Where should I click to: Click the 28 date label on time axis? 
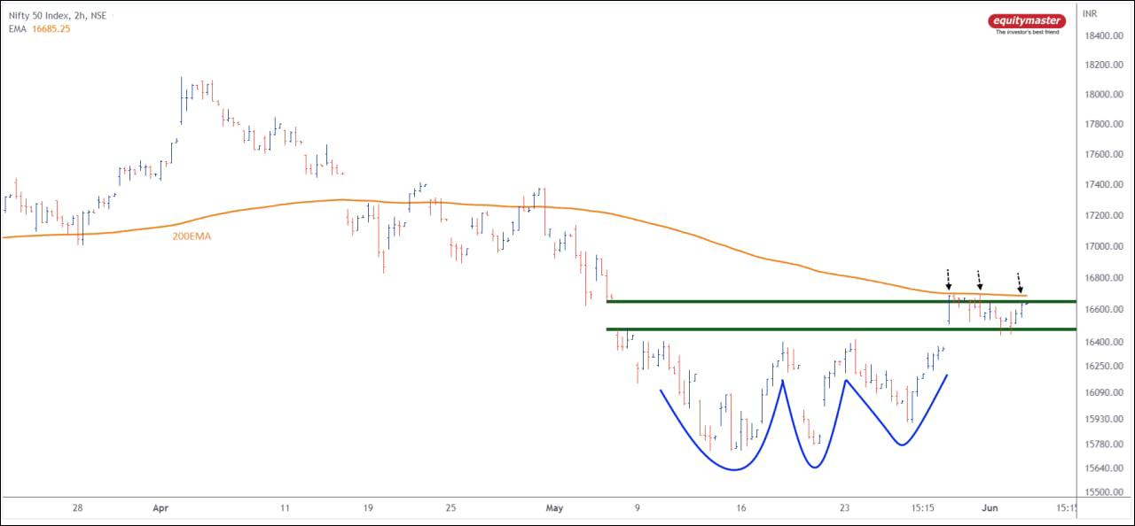coord(78,508)
